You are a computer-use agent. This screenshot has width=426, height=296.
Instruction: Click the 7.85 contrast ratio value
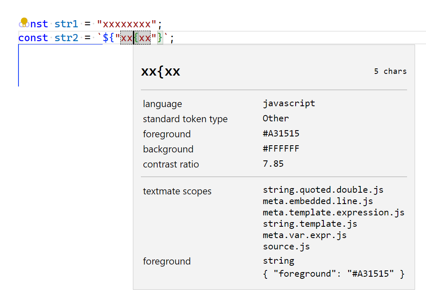pyautogui.click(x=273, y=164)
